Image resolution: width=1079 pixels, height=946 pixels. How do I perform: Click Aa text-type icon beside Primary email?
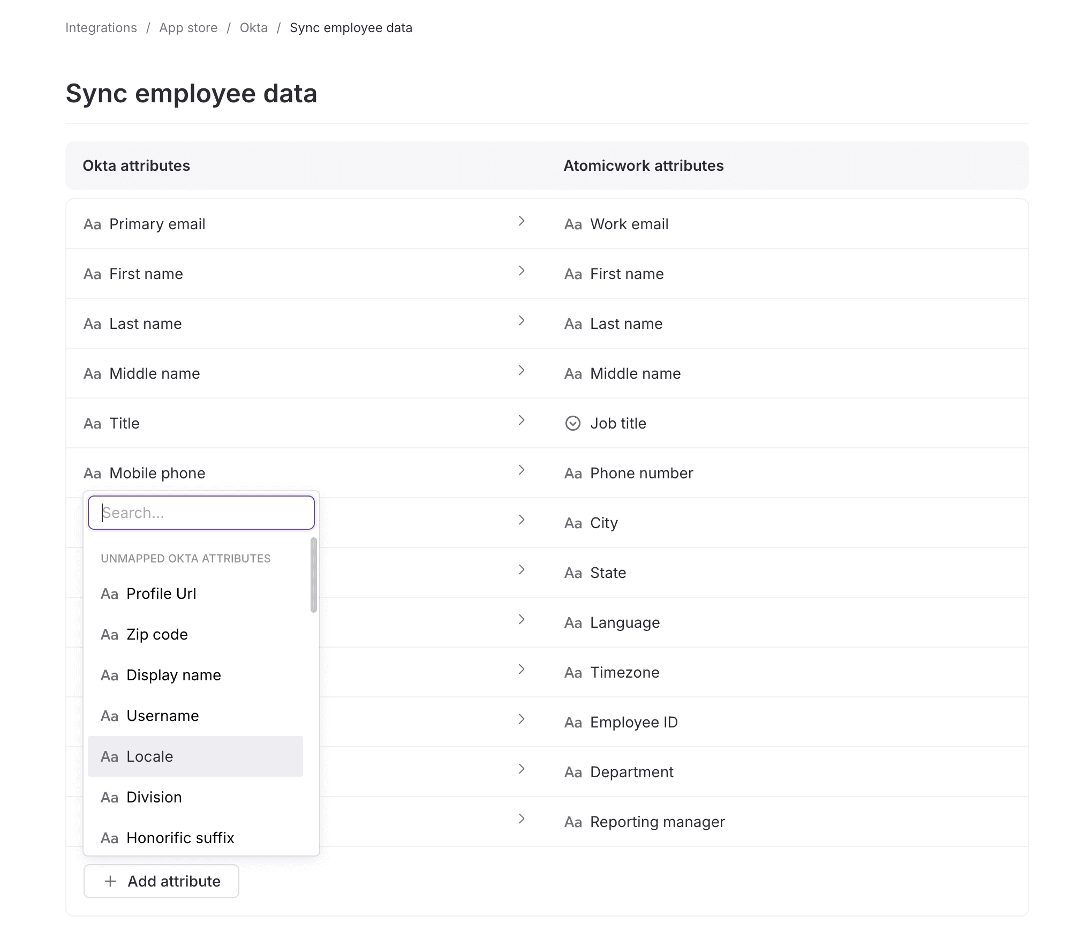point(92,224)
